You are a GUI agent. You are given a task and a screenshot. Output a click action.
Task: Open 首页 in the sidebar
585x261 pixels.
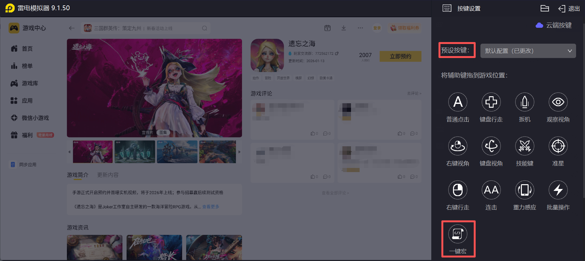click(22, 48)
